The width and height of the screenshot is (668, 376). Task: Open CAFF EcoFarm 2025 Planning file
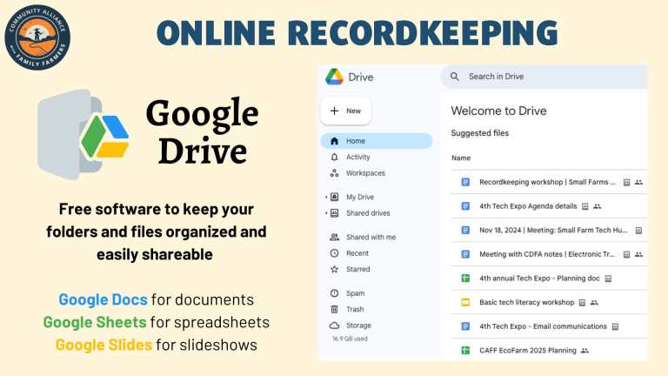527,351
